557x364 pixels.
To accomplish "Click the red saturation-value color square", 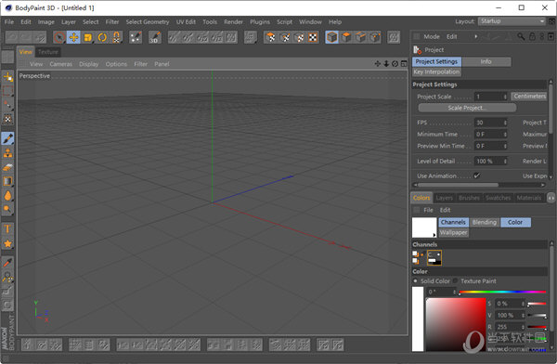I will [x=456, y=324].
